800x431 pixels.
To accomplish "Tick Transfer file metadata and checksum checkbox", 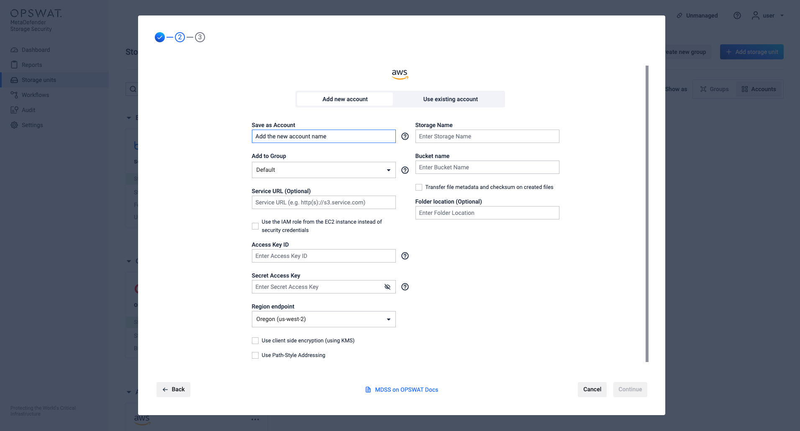I will pos(419,187).
